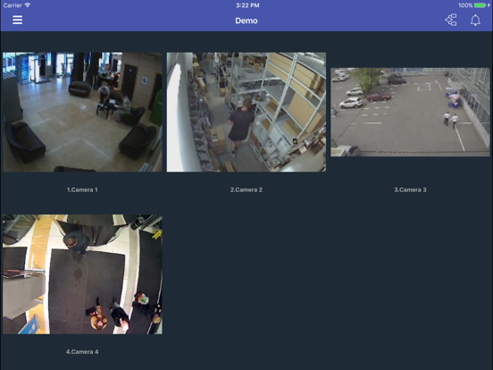This screenshot has width=493, height=370.
Task: Tap the battery indicator icon
Action: [480, 5]
